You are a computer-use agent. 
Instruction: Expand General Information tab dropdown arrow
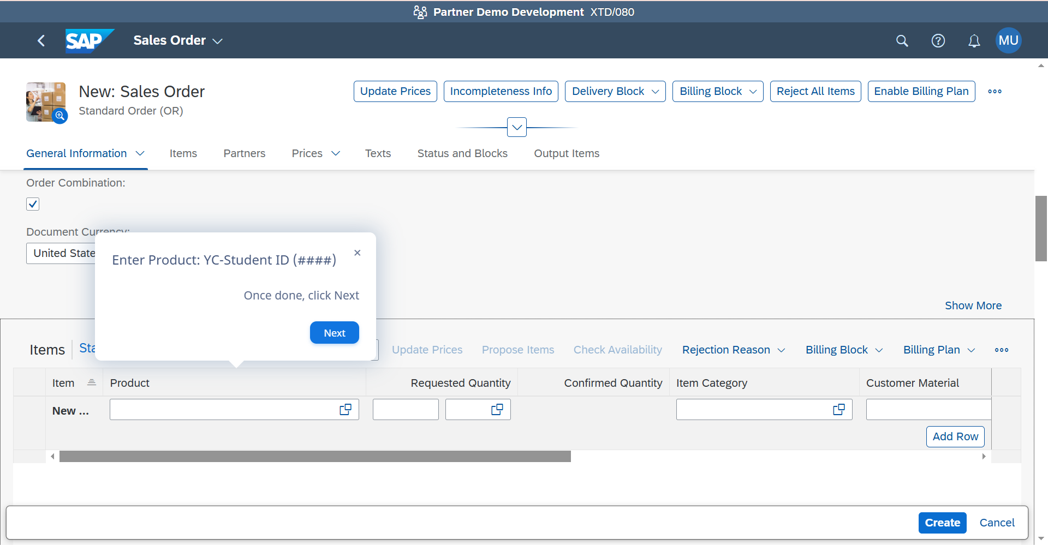(140, 153)
